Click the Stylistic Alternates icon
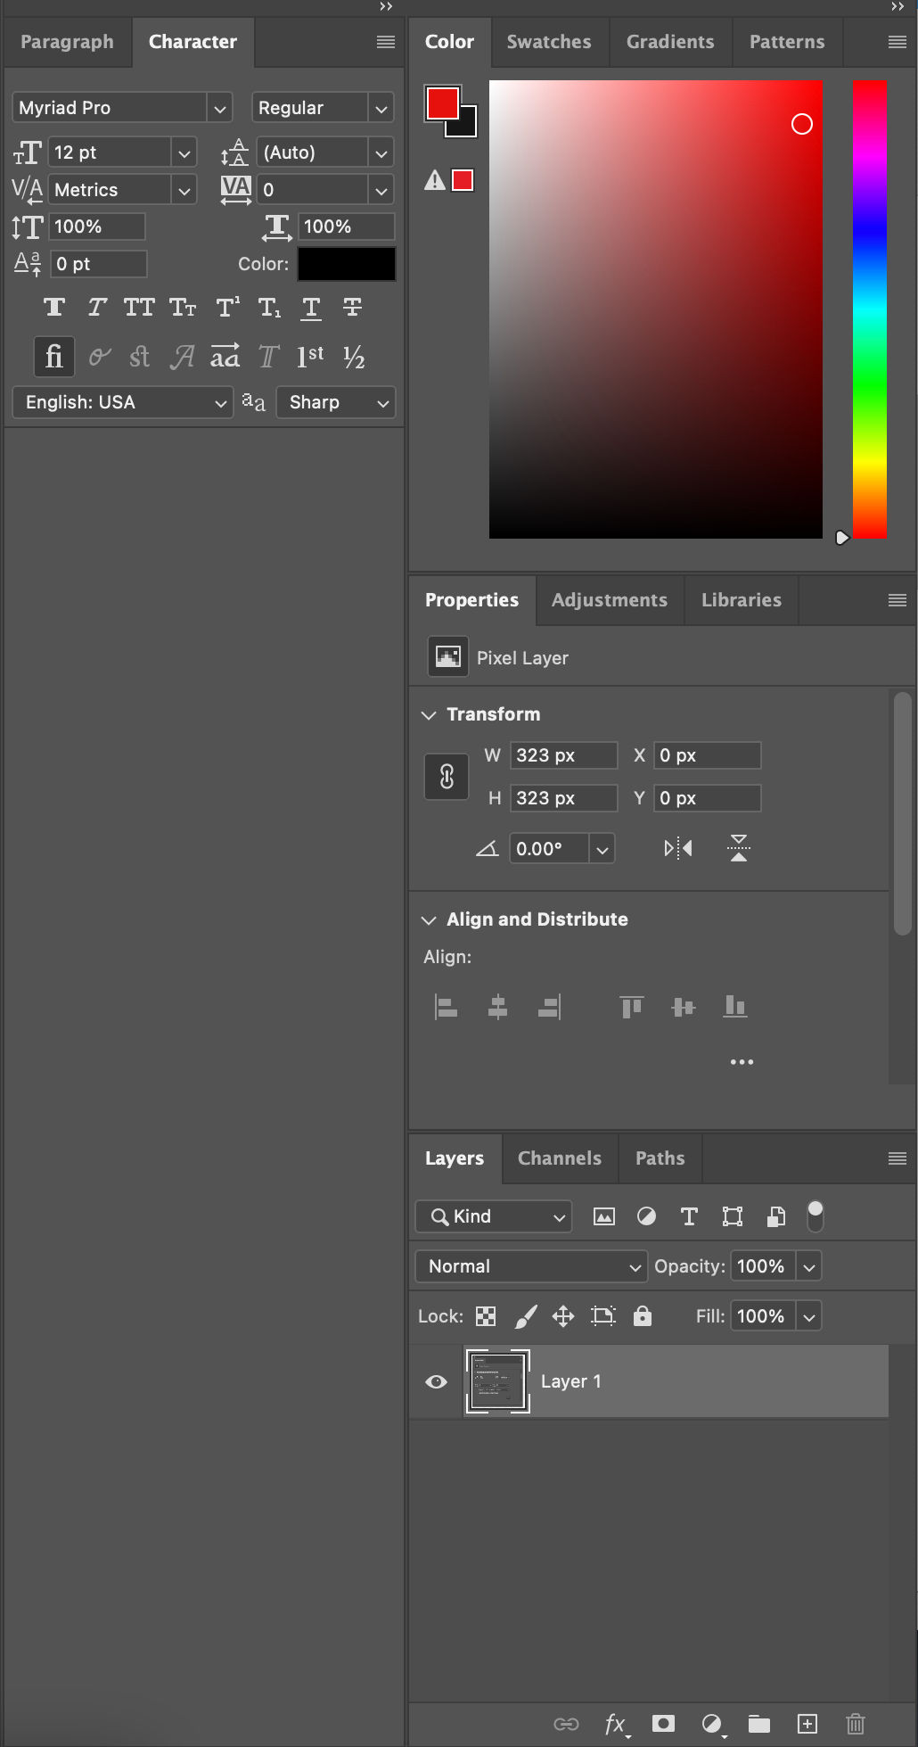 (x=225, y=358)
